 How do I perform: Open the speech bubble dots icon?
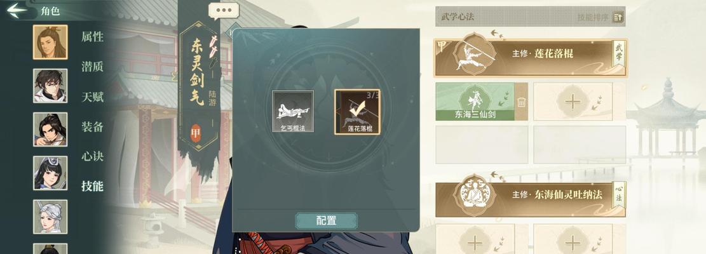coord(223,10)
